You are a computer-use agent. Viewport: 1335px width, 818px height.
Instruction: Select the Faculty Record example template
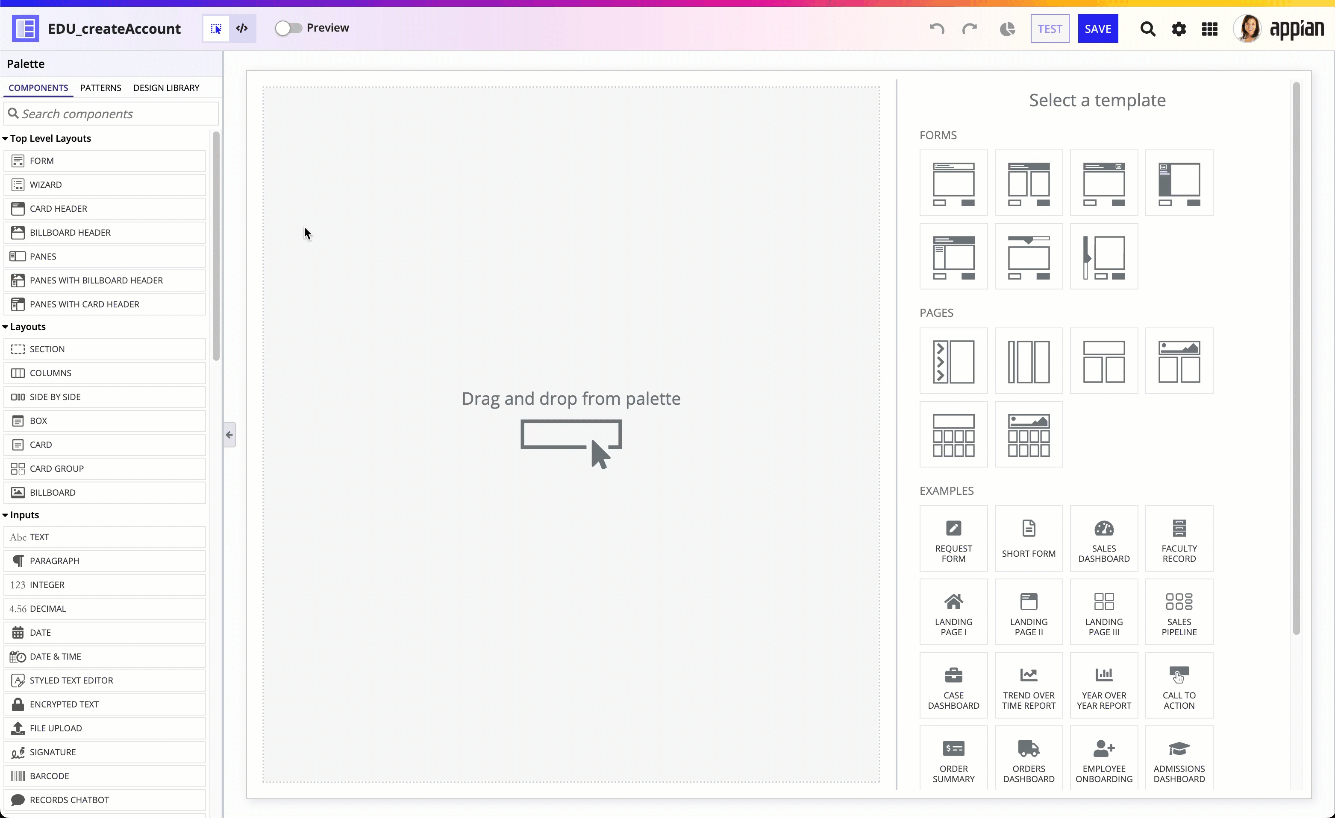point(1179,538)
